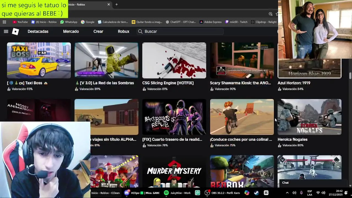The image size is (352, 198).
Task: Click the Taxi Boss title link
Action: pos(27,83)
